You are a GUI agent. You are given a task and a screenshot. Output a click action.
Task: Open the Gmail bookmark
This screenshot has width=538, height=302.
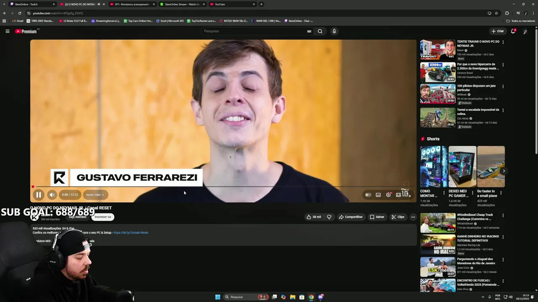pyautogui.click(x=18, y=21)
